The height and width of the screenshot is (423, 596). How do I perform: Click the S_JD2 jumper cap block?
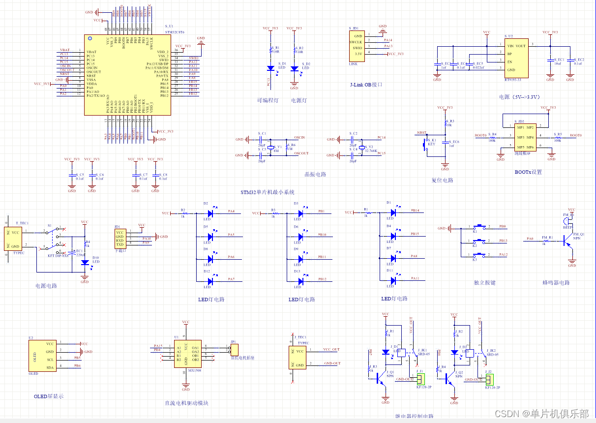click(525, 137)
